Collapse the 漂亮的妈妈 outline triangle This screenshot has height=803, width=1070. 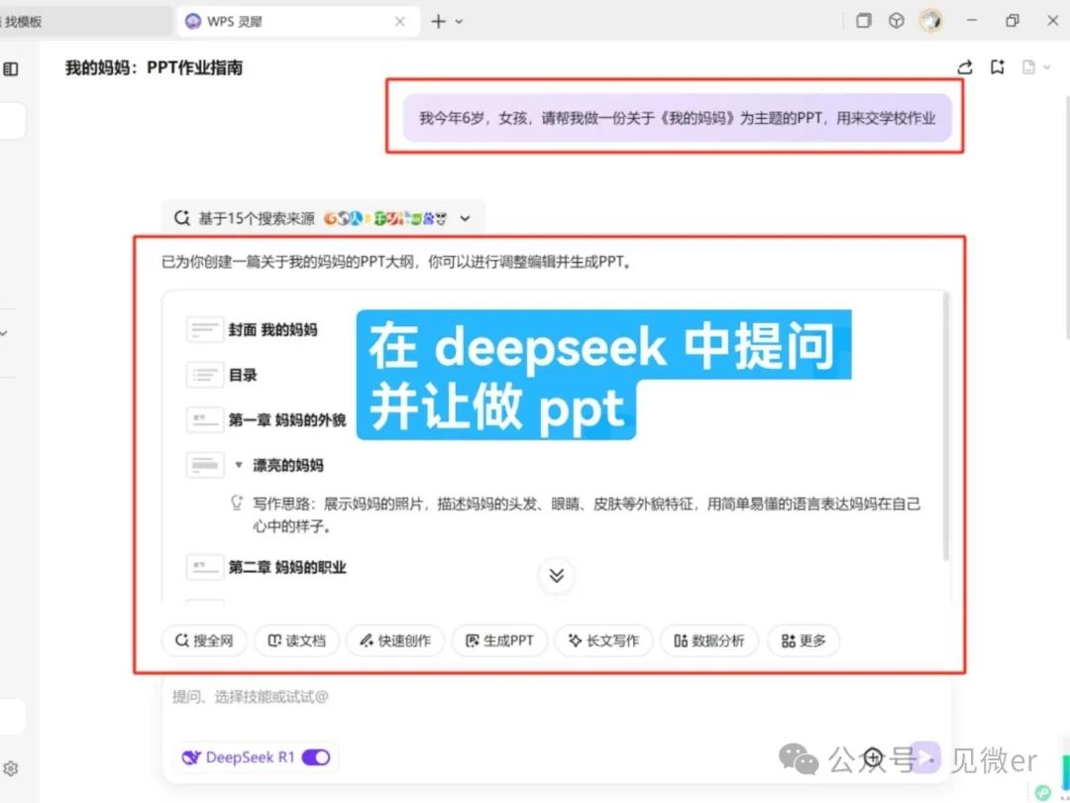tap(238, 465)
